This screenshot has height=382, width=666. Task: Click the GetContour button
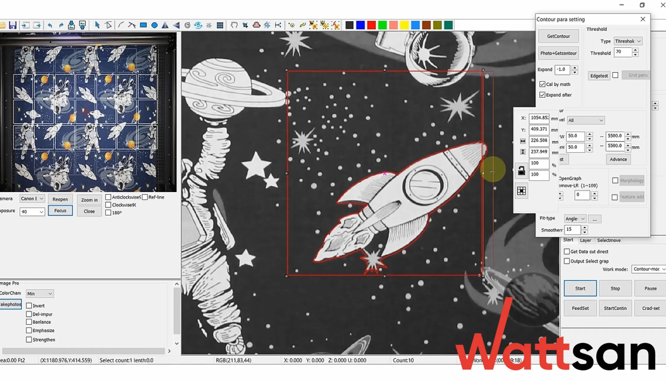(x=558, y=36)
